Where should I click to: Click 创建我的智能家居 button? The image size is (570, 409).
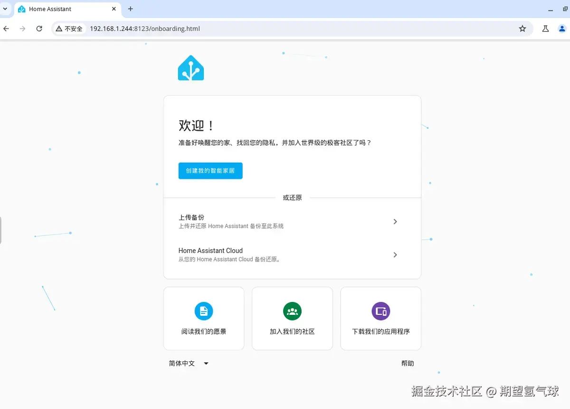(x=210, y=171)
